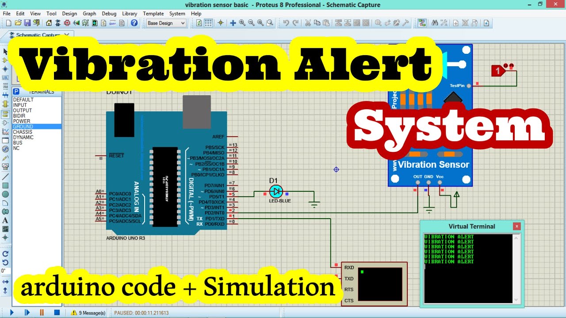The width and height of the screenshot is (566, 318).
Task: Click the Pan (center at cursor) icon
Action: click(233, 23)
